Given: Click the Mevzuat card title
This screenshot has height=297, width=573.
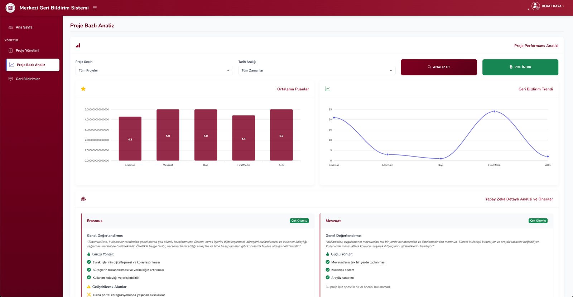Looking at the screenshot, I should (x=333, y=221).
